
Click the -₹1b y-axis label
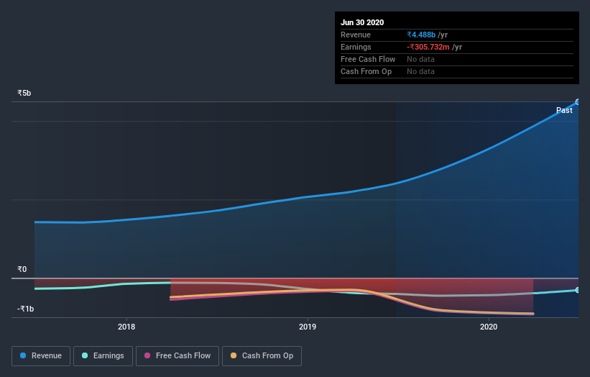click(x=25, y=309)
